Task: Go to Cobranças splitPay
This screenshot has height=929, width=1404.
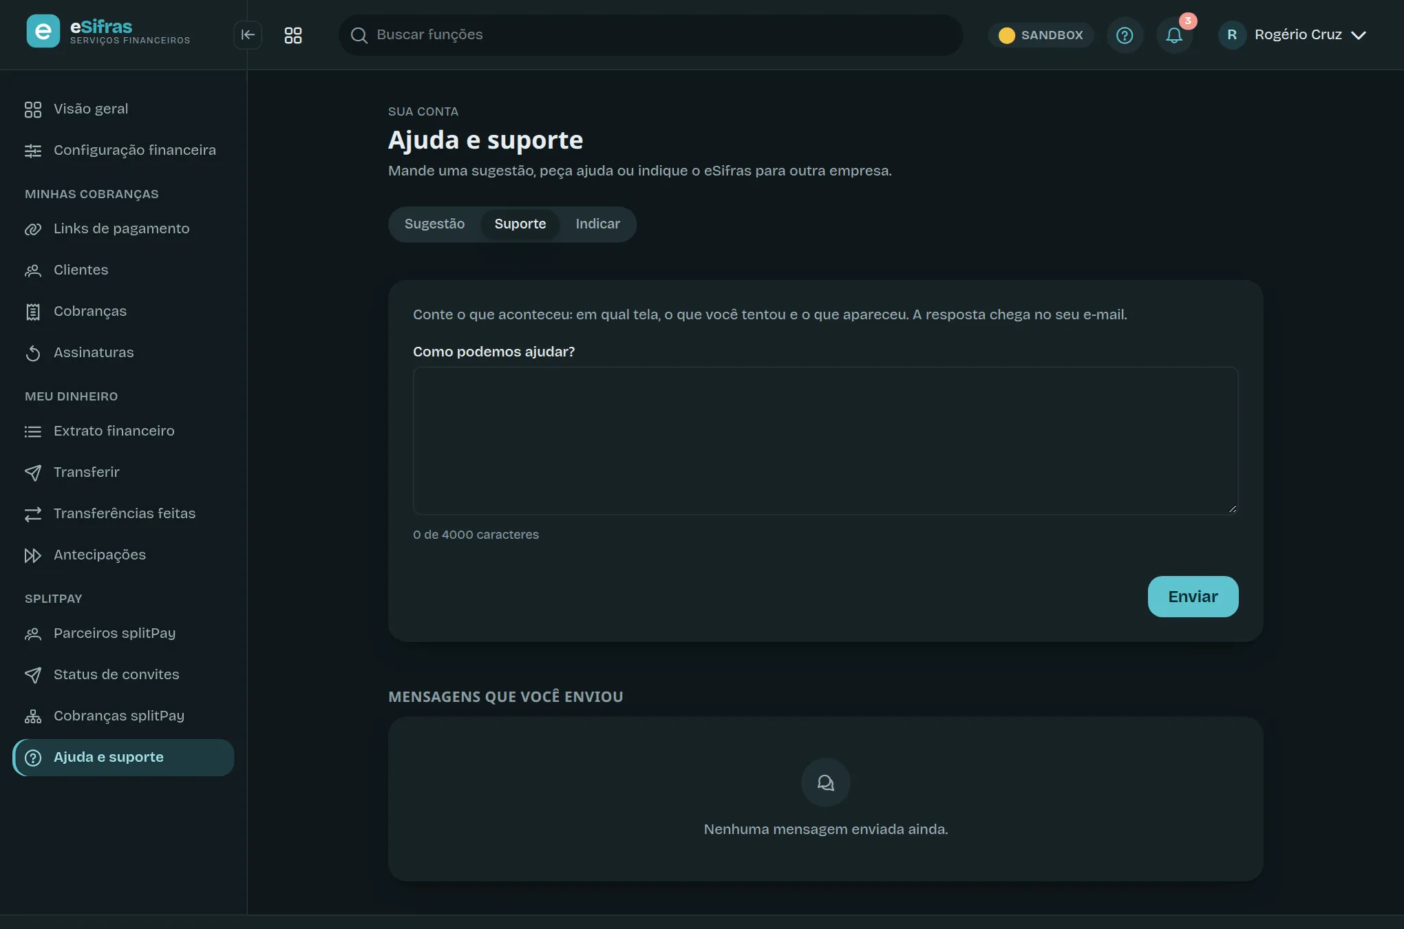Action: click(123, 716)
